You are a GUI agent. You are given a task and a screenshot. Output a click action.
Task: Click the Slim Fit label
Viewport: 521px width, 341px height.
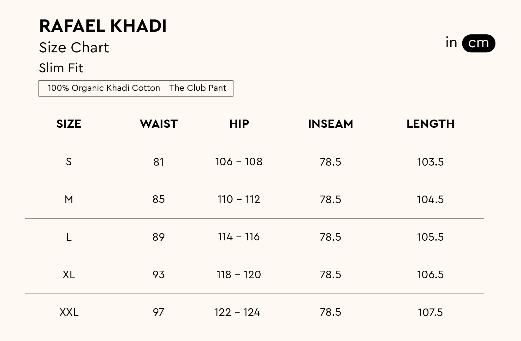coord(61,68)
